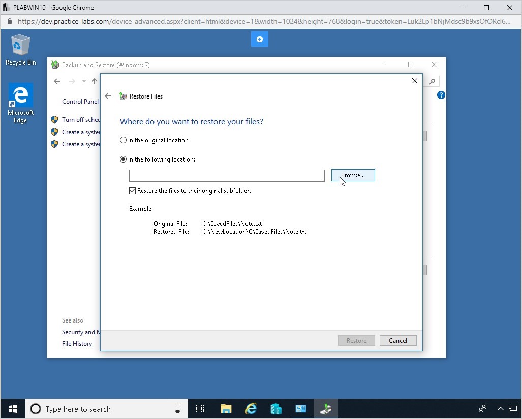Click Backup and Restore taskbar icon
522x419 pixels.
(x=326, y=409)
